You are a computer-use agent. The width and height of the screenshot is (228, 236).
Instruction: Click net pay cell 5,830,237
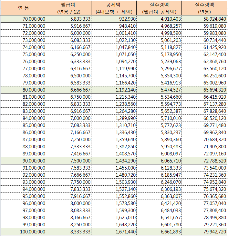click(159, 132)
